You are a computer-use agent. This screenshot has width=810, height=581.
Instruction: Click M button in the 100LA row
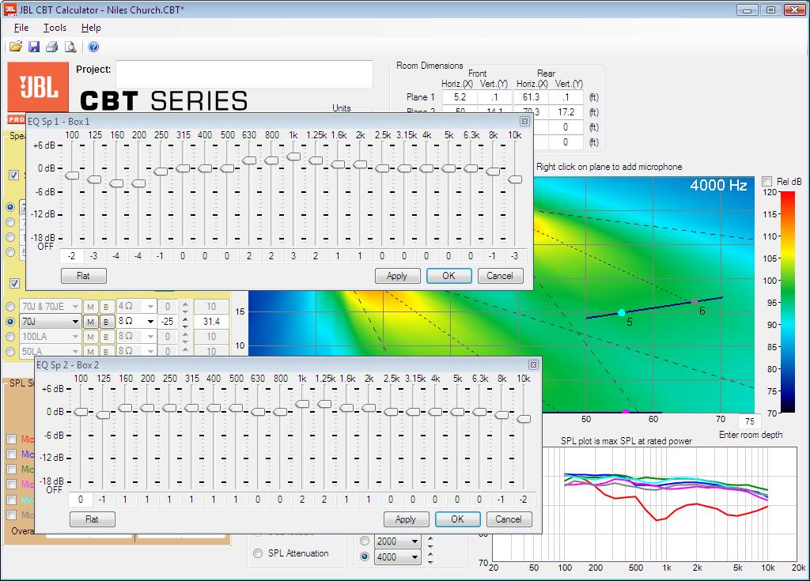(90, 337)
